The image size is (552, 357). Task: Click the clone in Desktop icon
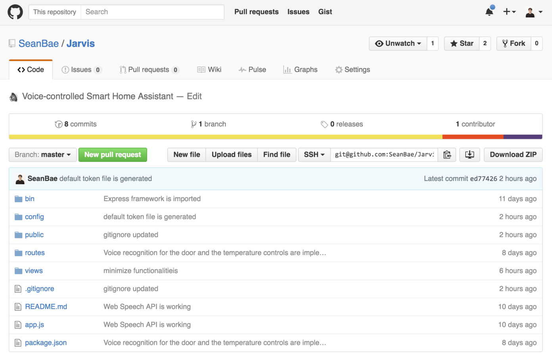tap(470, 155)
